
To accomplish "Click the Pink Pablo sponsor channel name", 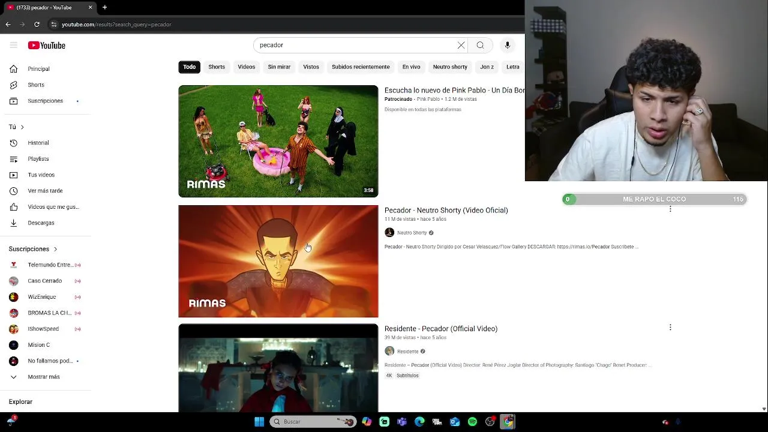I will [428, 99].
